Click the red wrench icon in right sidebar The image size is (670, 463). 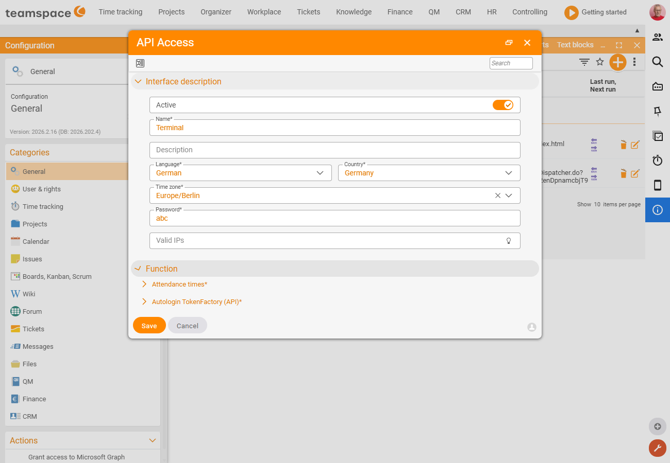coord(658,448)
